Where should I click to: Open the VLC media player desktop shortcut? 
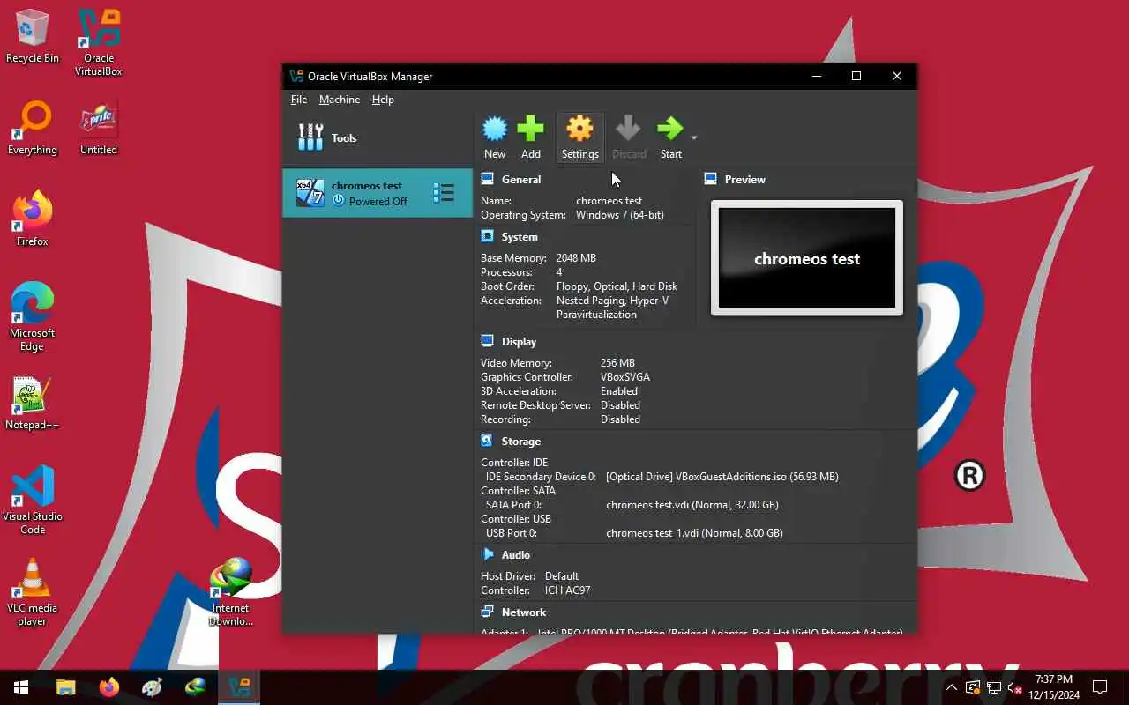coord(33,592)
